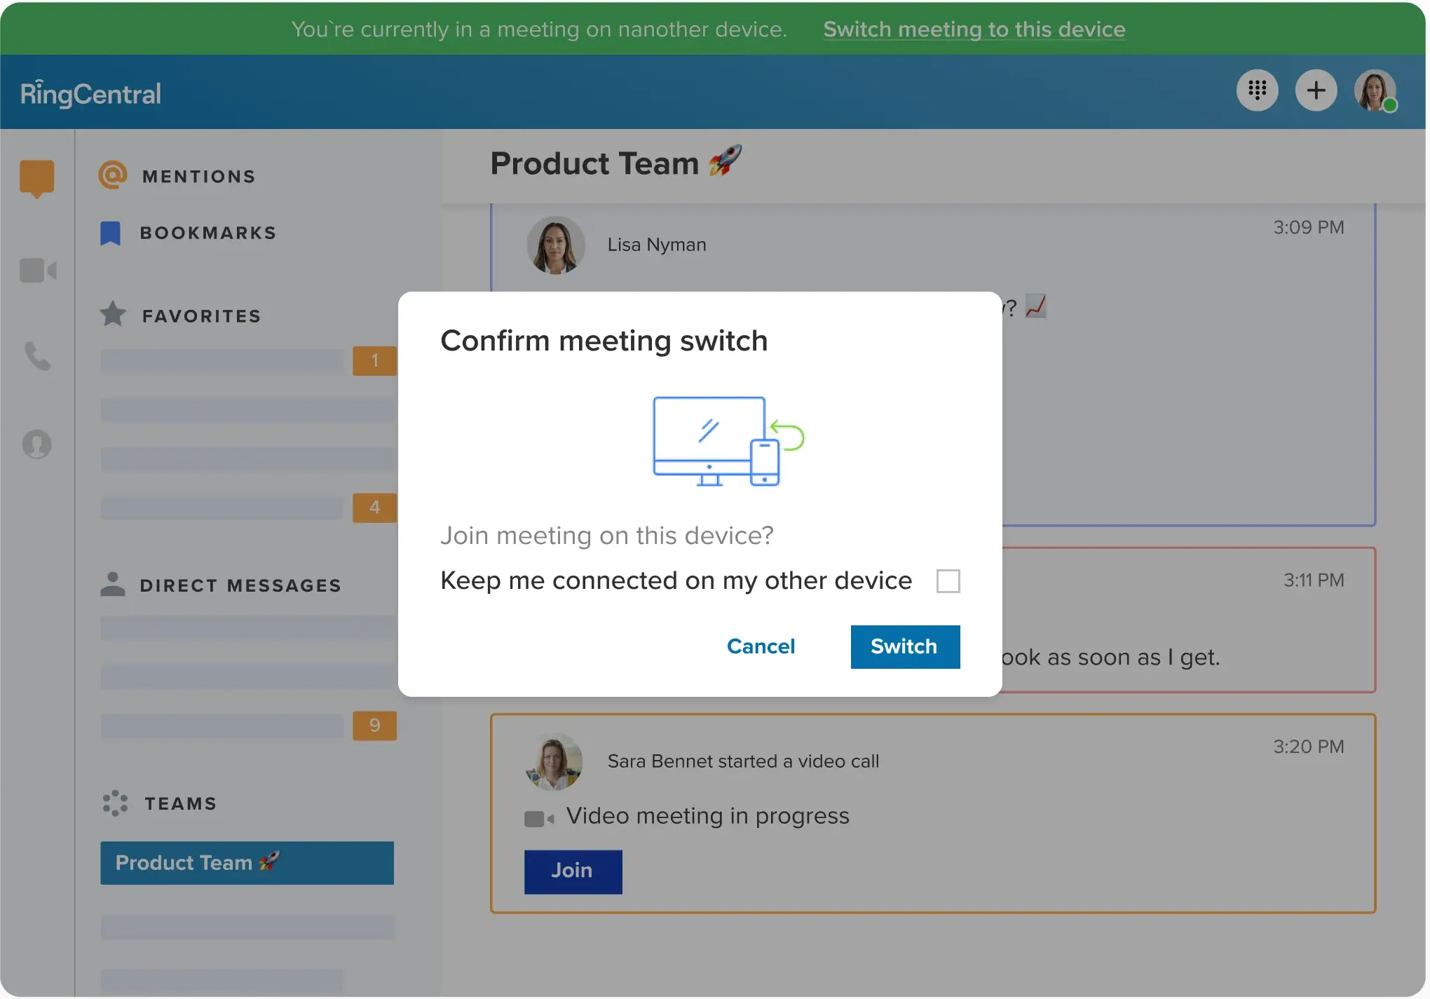Join Sara Bennet's video call
Screen dimensions: 1430x999
(x=572, y=871)
